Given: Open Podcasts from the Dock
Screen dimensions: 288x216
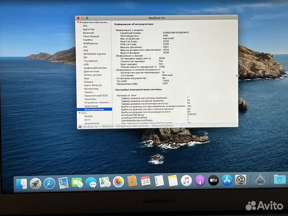Looking at the screenshot, I should coord(200,180).
